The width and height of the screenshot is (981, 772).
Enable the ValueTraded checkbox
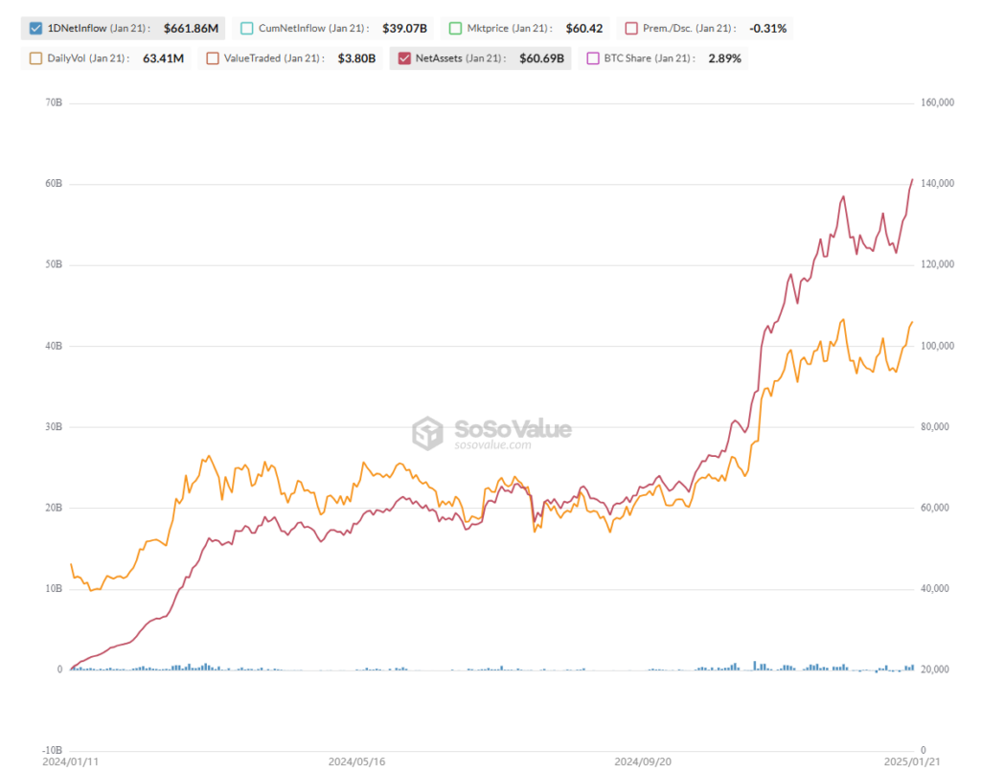pyautogui.click(x=213, y=58)
